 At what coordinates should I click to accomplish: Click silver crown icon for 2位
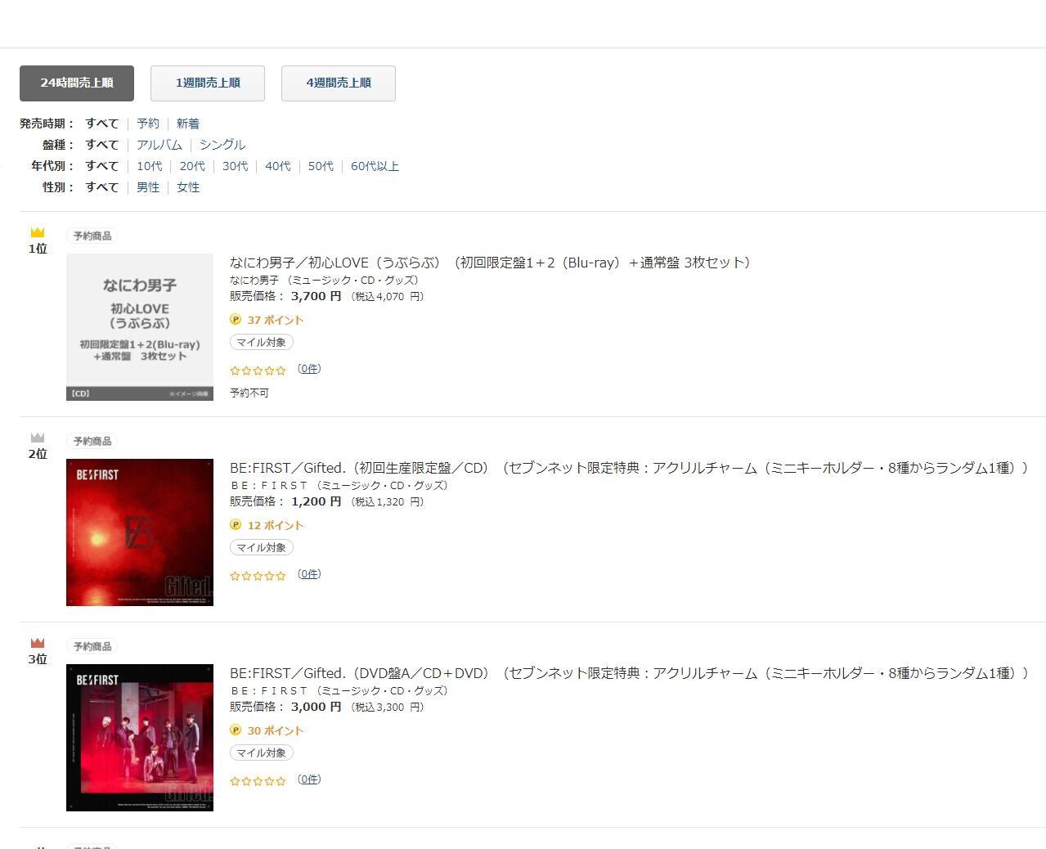point(38,438)
